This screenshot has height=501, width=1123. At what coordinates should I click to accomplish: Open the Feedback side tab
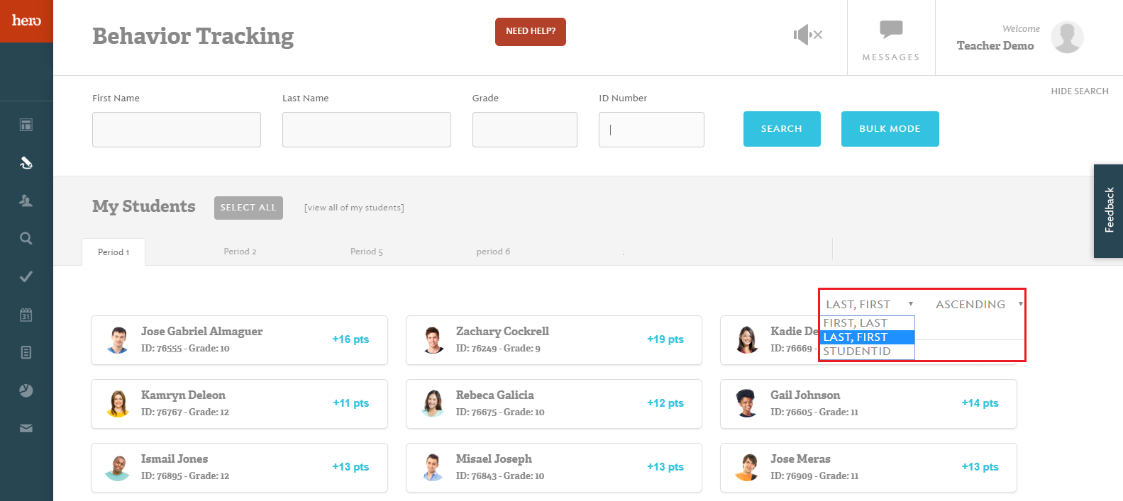[x=1109, y=210]
